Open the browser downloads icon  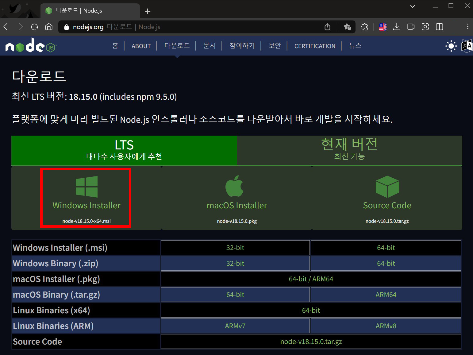[x=397, y=27]
